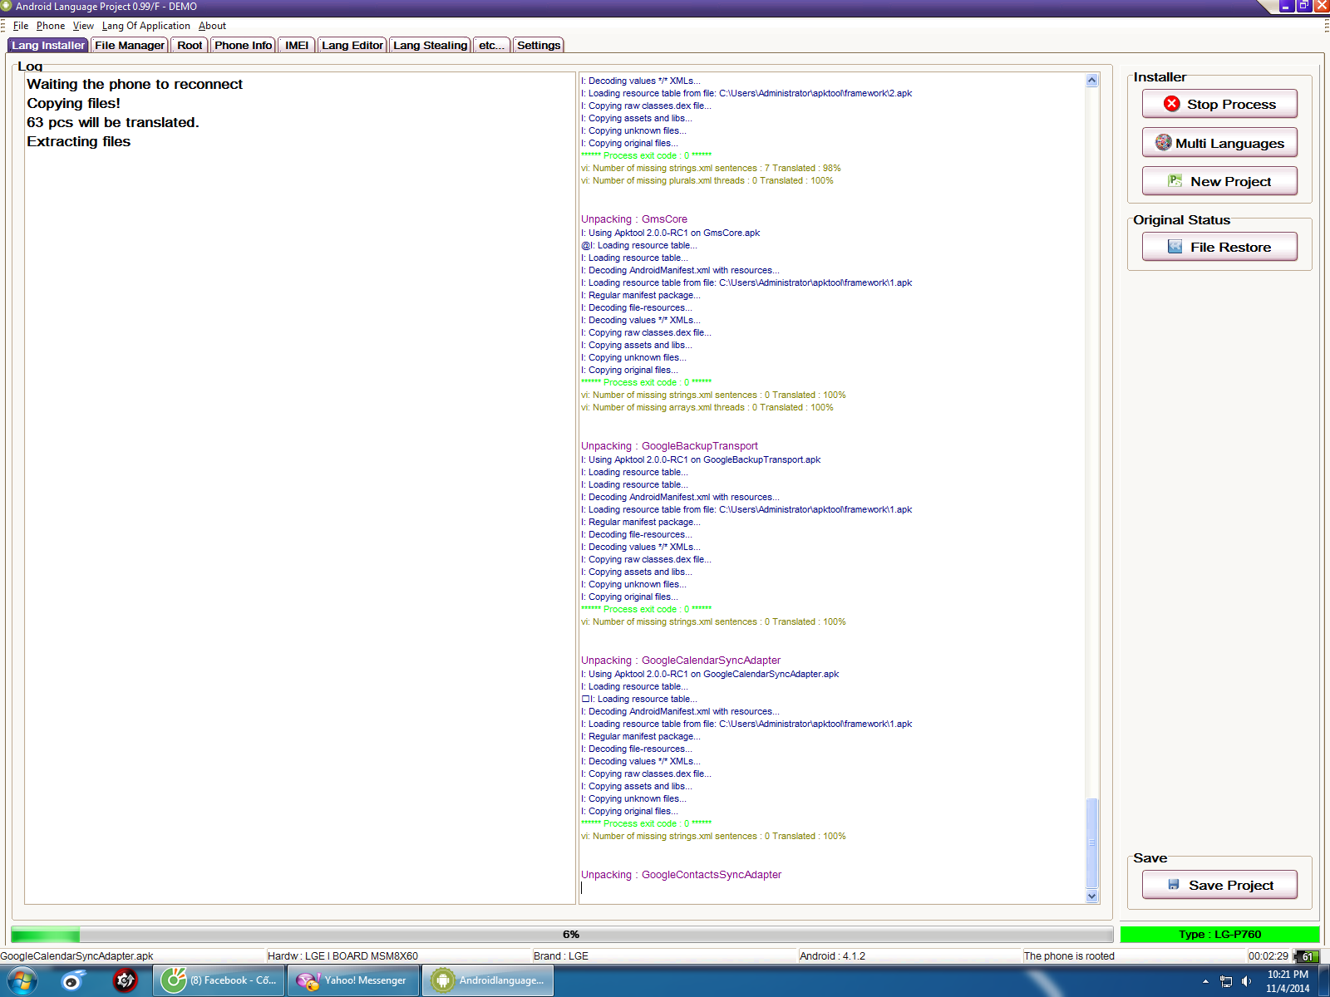This screenshot has height=997, width=1330.
Task: Click '63 pcs will be translated.' text
Action: [113, 122]
